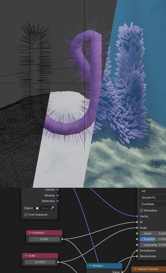Image resolution: width=166 pixels, height=273 pixels.
Task: Click the Lacunarity value field
Action: click(x=153, y=245)
